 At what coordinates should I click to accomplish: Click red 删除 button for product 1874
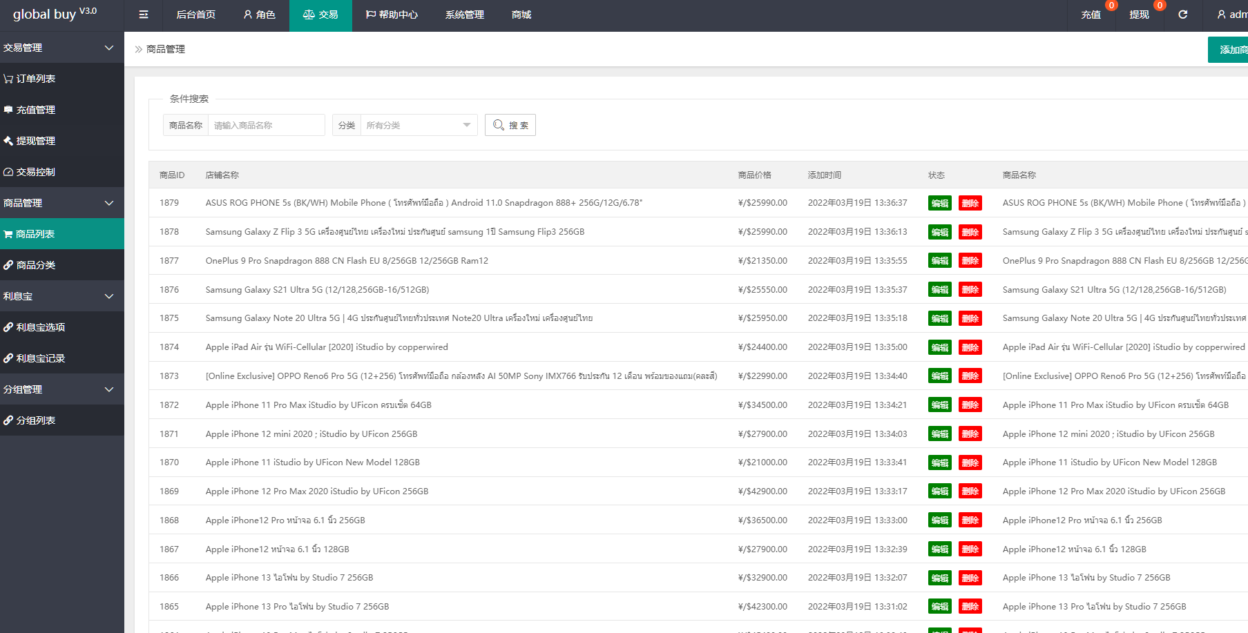coord(970,347)
